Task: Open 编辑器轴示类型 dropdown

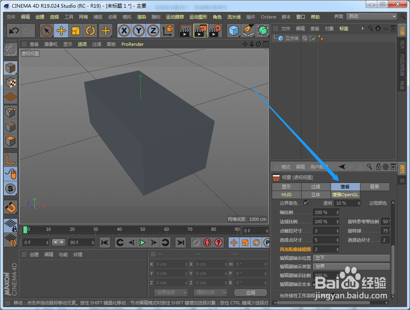Action: [352, 267]
